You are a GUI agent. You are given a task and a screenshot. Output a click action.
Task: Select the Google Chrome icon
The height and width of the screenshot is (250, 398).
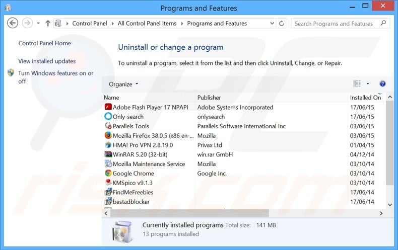point(108,173)
